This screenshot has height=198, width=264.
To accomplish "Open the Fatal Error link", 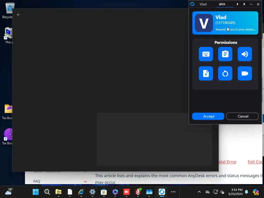I will pyautogui.click(x=227, y=162).
